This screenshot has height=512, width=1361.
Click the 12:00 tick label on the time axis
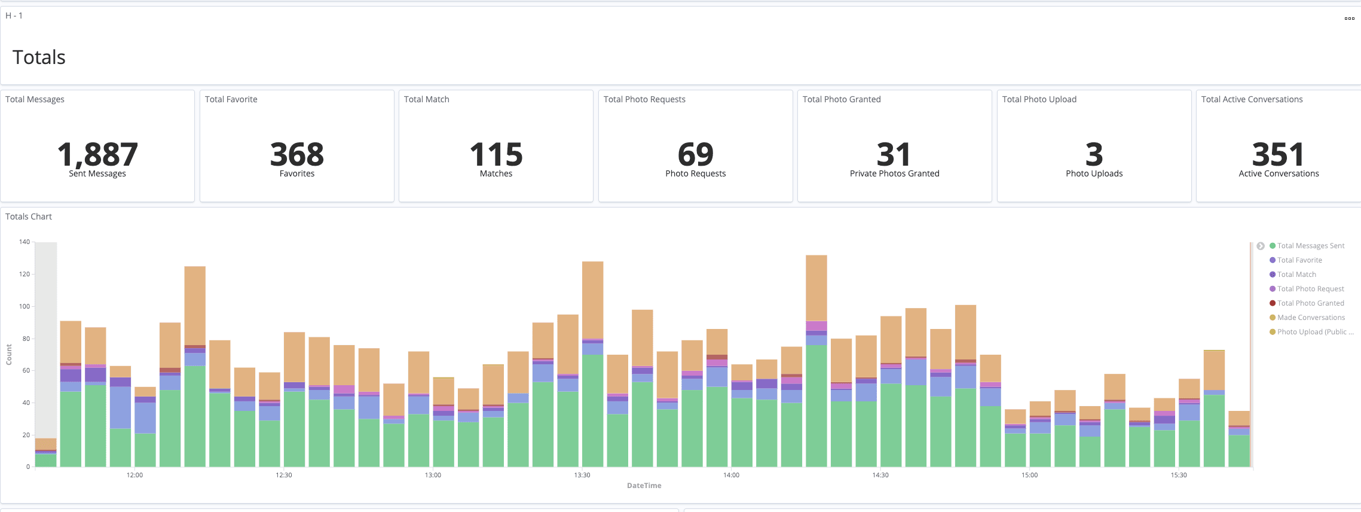tap(134, 475)
